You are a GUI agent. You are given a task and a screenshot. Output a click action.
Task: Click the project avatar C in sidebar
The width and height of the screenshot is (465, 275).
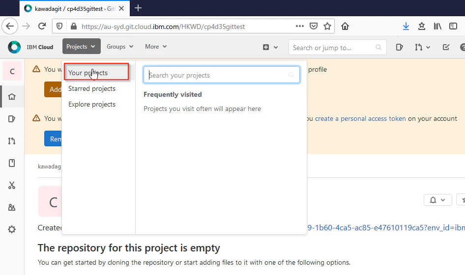click(12, 71)
